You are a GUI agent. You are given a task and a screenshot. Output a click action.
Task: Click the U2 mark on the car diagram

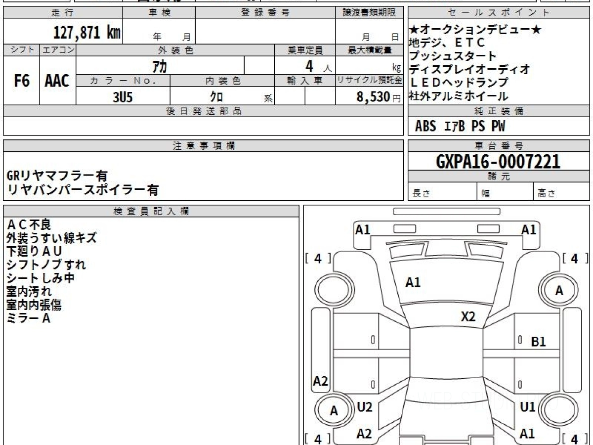(x=364, y=407)
